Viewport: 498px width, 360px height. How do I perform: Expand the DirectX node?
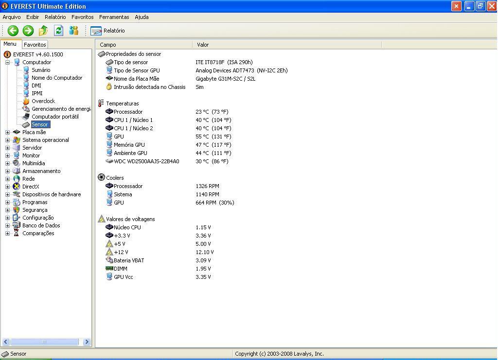pos(7,187)
